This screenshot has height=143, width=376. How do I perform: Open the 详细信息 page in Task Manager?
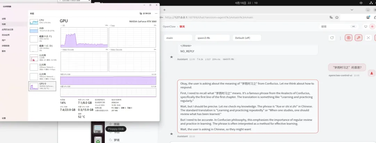(x=6, y=46)
